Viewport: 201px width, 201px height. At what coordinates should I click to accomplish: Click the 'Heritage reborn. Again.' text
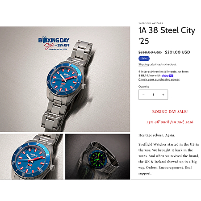pos(157,135)
